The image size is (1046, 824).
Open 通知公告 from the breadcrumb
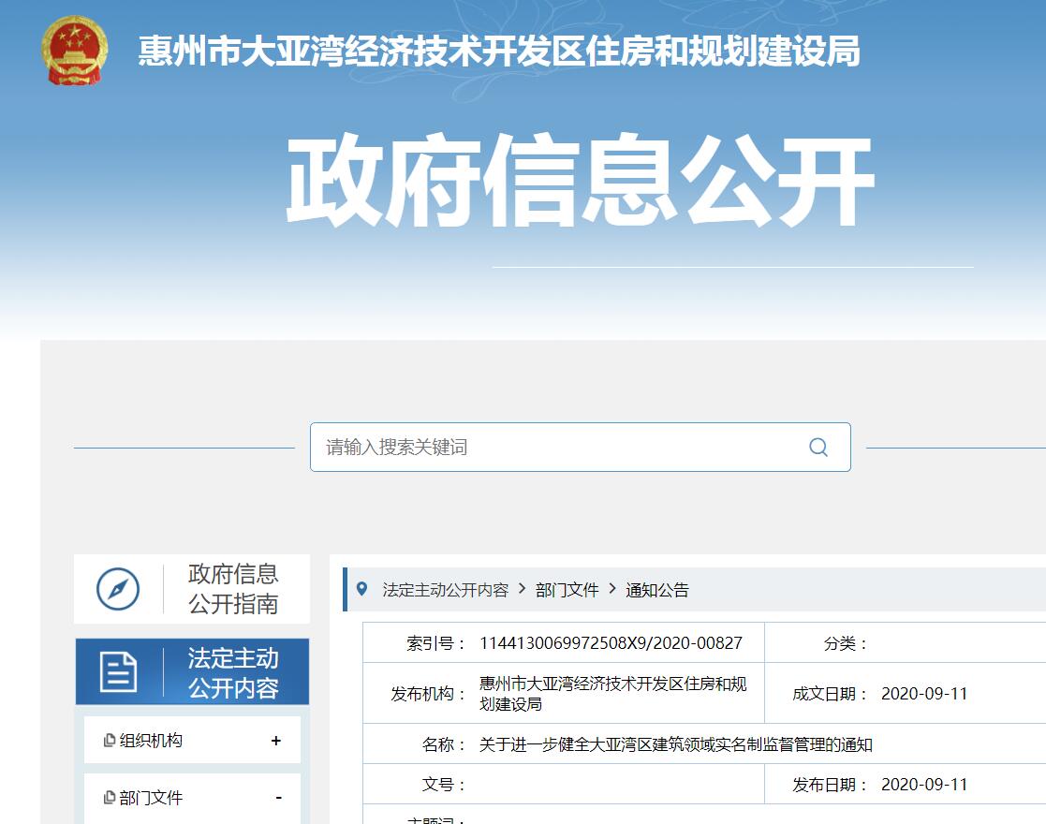(661, 591)
